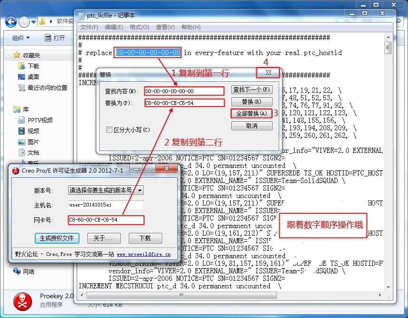Click the 关于... button
Image resolution: width=408 pixels, height=318 pixels.
tap(104, 238)
